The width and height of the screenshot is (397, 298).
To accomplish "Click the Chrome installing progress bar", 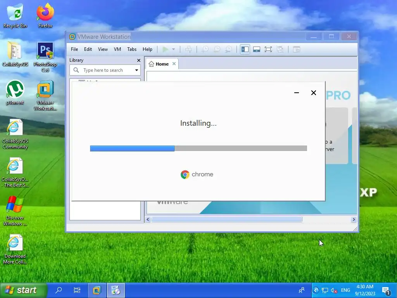I will tap(198, 148).
